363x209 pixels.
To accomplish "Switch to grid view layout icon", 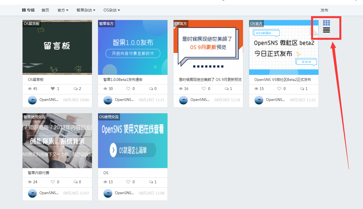I will (x=326, y=23).
